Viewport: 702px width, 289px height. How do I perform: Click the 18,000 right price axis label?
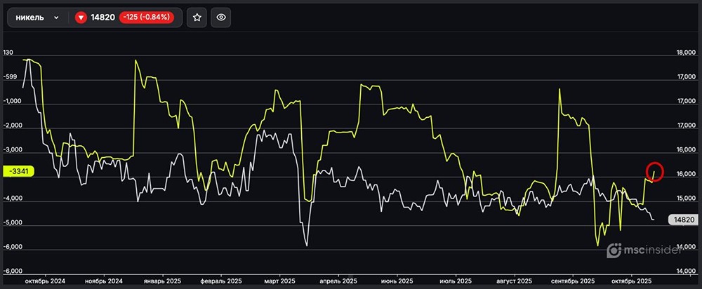point(684,53)
